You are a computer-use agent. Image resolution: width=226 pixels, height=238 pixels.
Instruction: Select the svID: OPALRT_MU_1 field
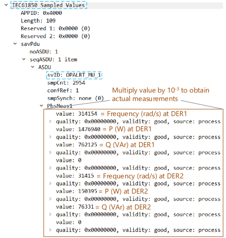click(74, 75)
